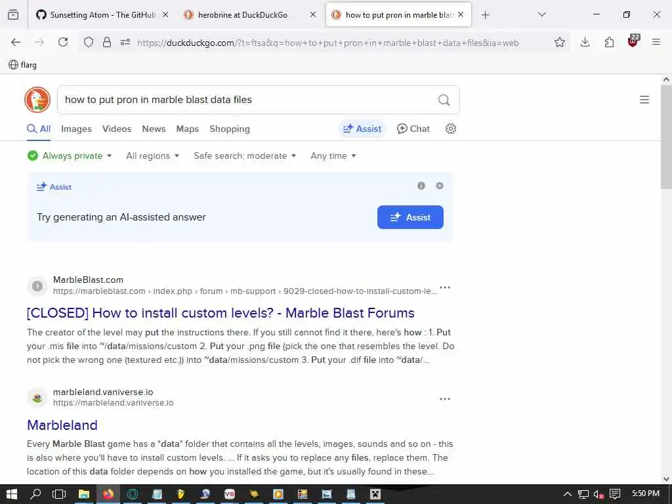The height and width of the screenshot is (504, 672).
Task: Close the marble blast search tab
Action: [461, 14]
